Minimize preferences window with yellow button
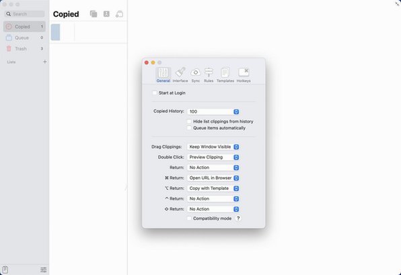Viewport: 401px width, 275px height. pyautogui.click(x=153, y=62)
